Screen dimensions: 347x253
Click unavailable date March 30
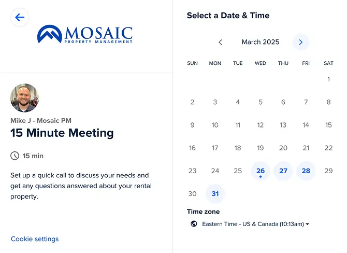tap(192, 193)
